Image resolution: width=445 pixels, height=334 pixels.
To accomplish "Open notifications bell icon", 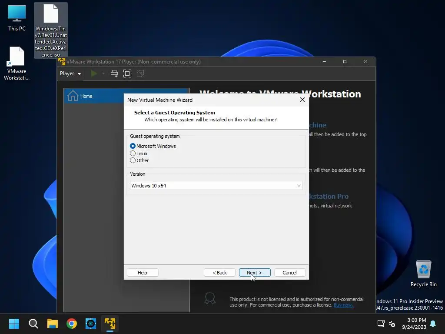I will click(x=433, y=324).
